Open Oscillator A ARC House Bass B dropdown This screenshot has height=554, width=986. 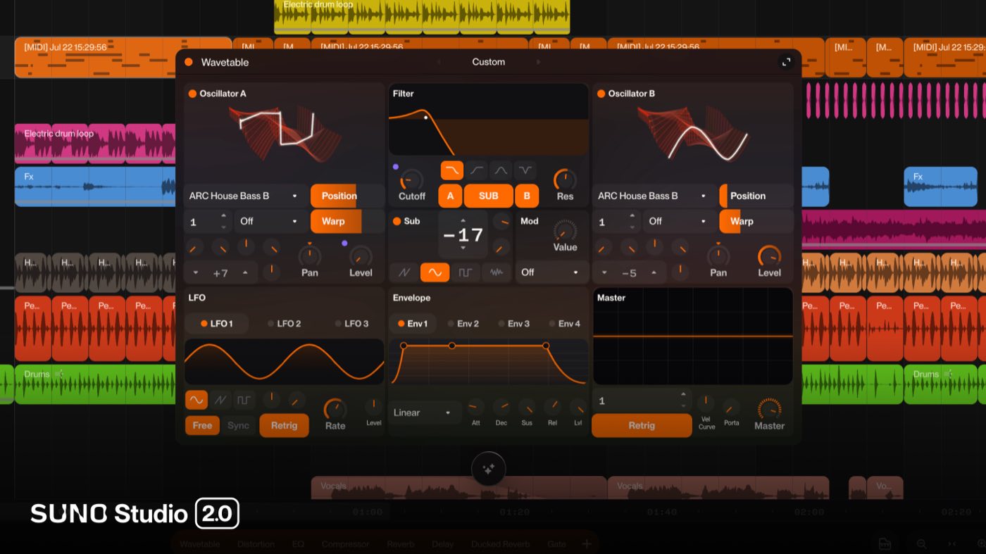[245, 196]
